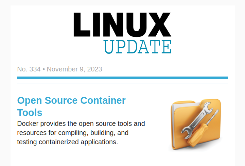The image size is (245, 166).
Task: Open the orange folder tools thumbnail
Action: click(195, 124)
